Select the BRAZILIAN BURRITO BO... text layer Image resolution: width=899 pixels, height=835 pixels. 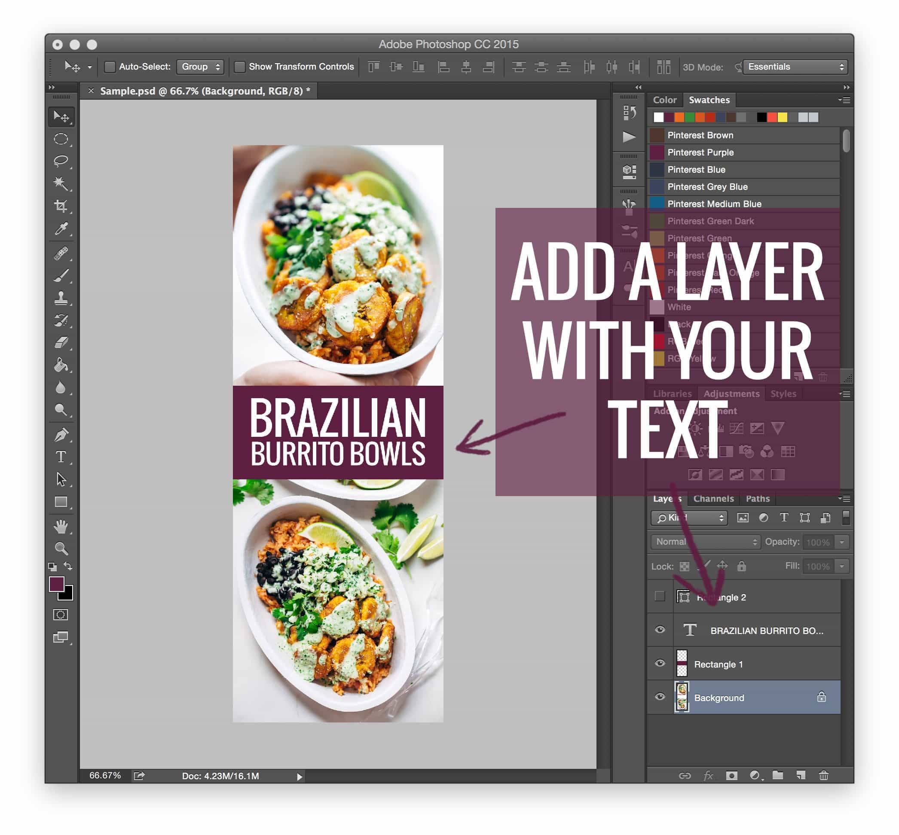click(766, 631)
